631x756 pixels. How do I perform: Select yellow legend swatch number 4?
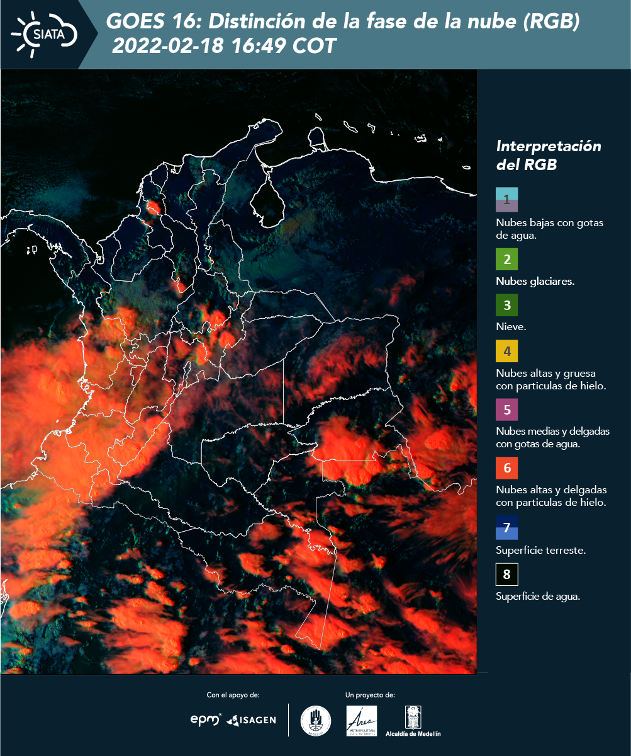point(507,350)
